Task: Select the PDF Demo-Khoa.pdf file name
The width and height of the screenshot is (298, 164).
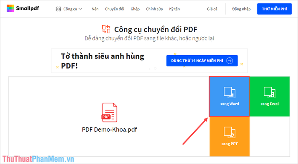Action: [109, 130]
